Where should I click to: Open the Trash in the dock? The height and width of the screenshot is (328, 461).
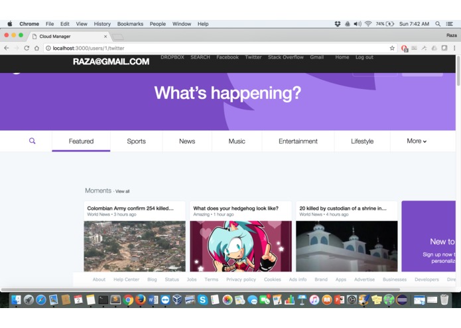coord(444,299)
